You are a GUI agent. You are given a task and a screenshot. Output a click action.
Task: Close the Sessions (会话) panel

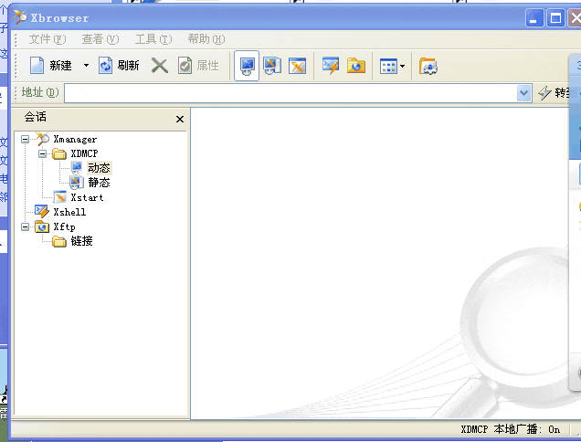coord(180,120)
